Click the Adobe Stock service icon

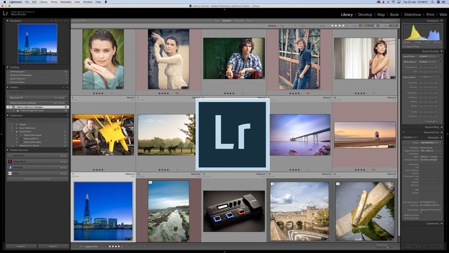tap(10, 161)
